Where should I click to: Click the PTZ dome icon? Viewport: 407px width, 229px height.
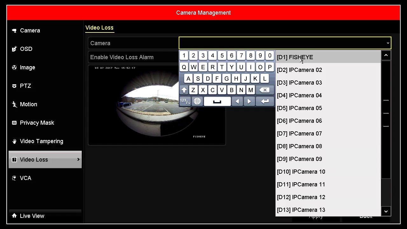14,86
